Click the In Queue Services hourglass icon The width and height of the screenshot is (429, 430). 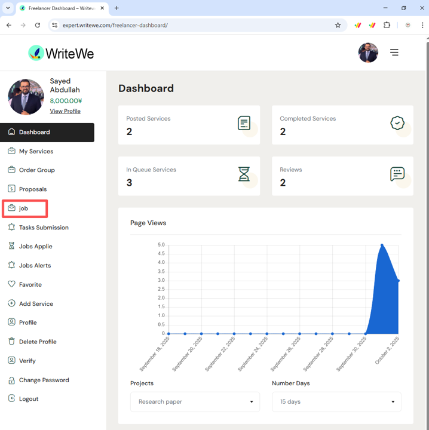[x=244, y=174]
